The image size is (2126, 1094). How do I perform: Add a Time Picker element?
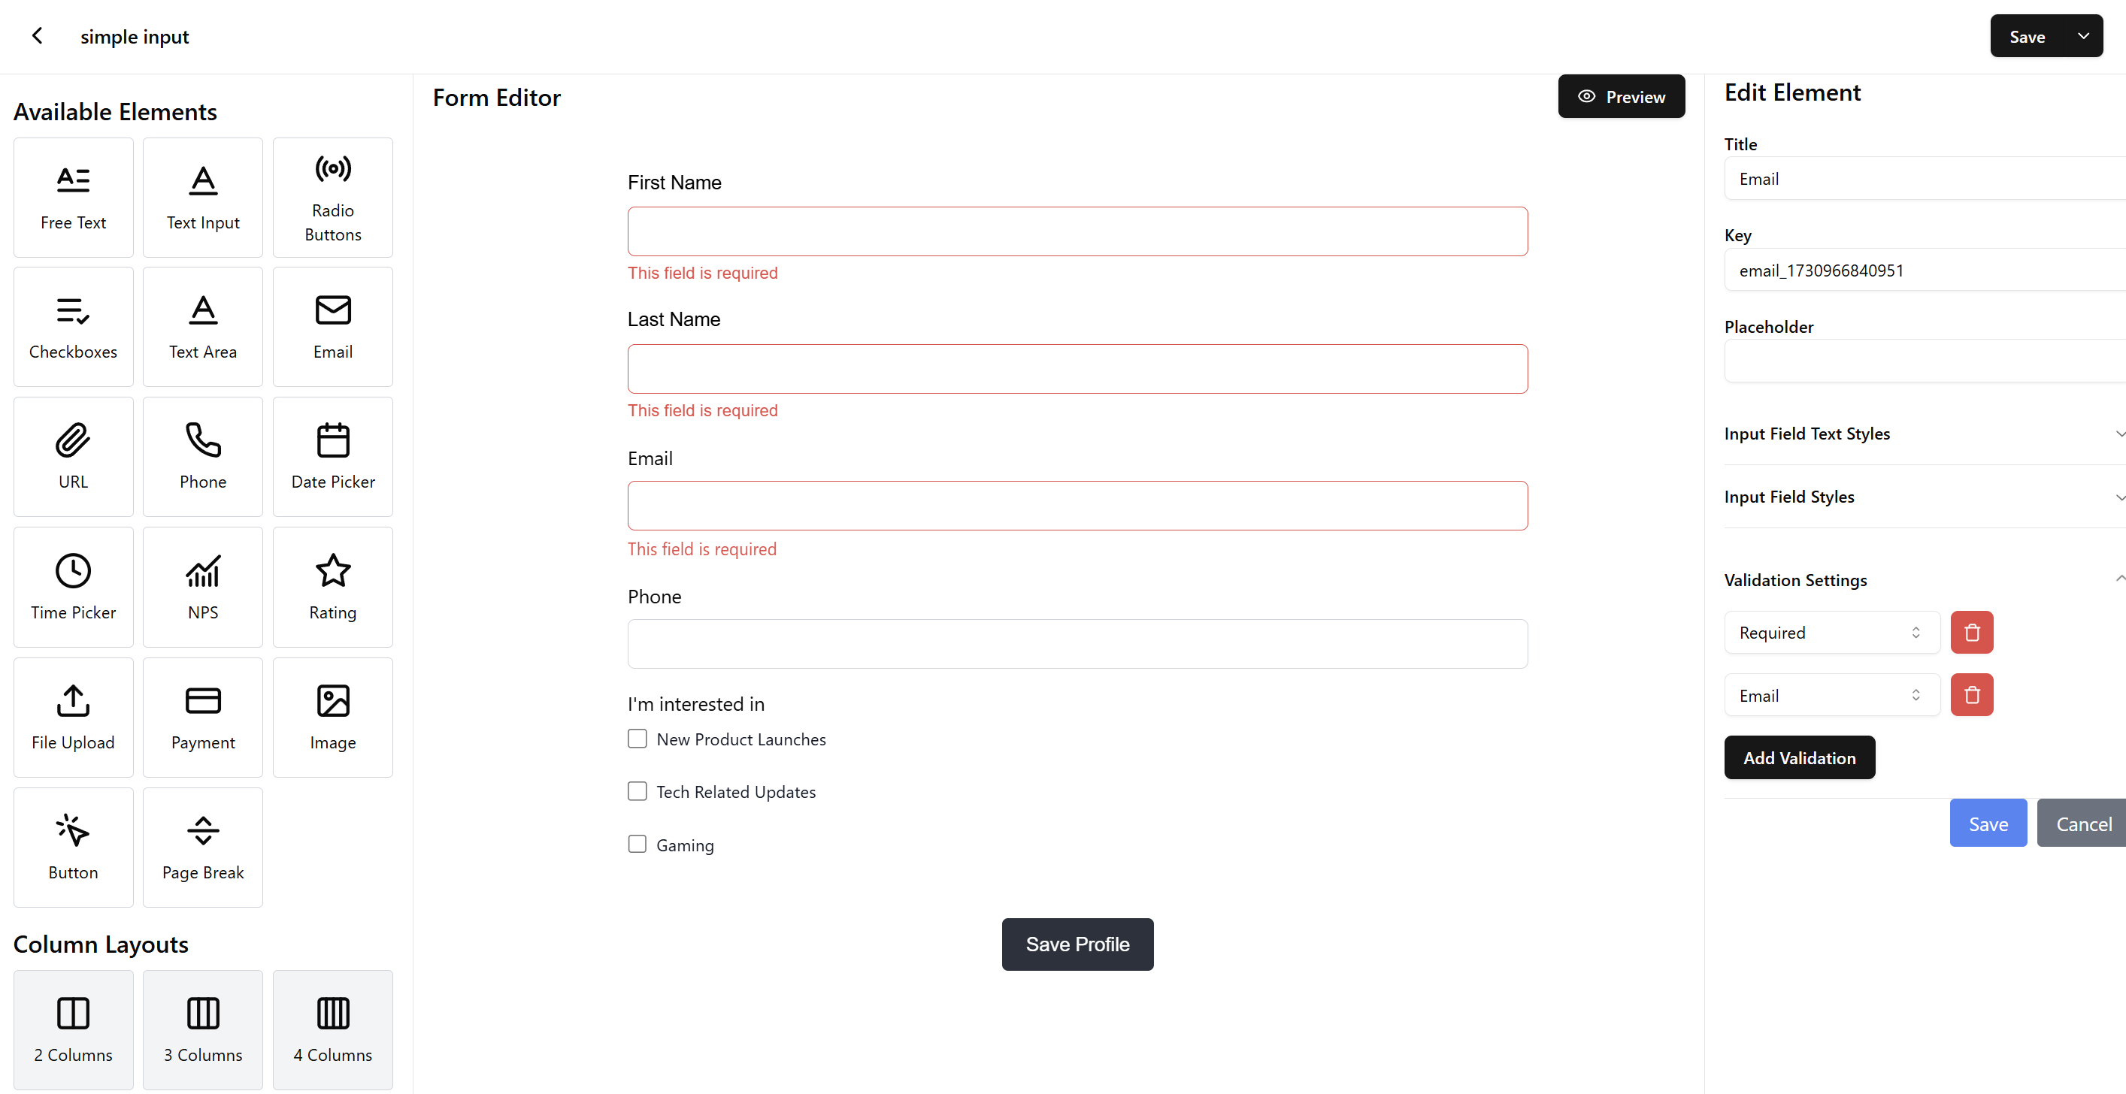[73, 587]
